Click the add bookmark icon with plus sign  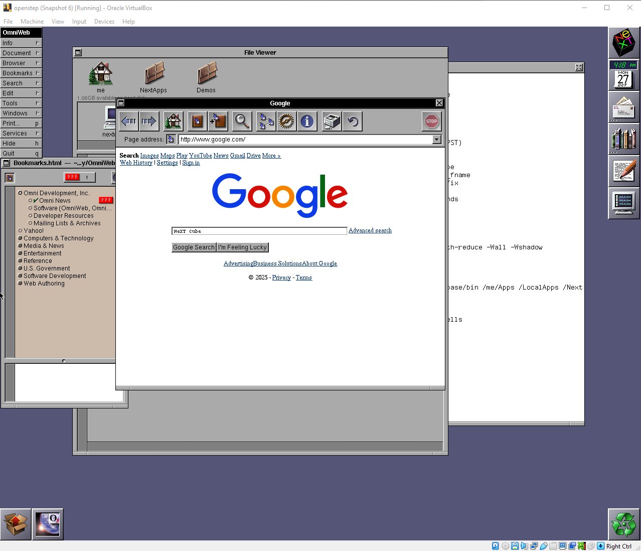point(218,121)
